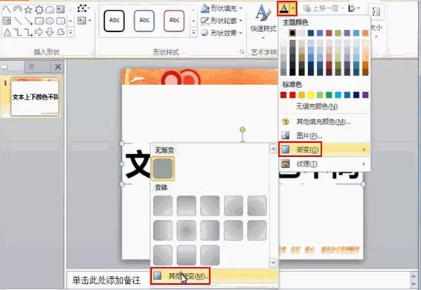421x290 pixels.
Task: Choose the Rounded Rectangle shape
Action: tap(61, 21)
